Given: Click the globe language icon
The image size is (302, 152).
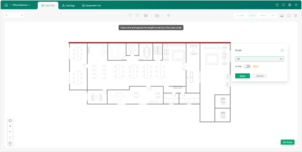Looking at the screenshot, I should click(290, 5).
